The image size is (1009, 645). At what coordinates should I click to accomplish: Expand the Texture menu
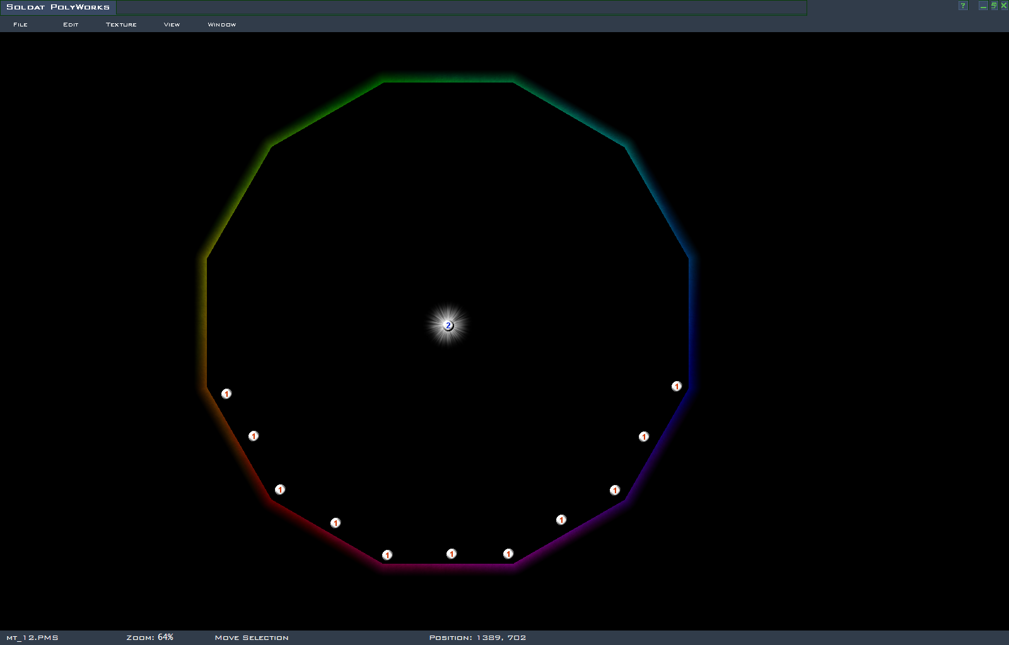121,25
